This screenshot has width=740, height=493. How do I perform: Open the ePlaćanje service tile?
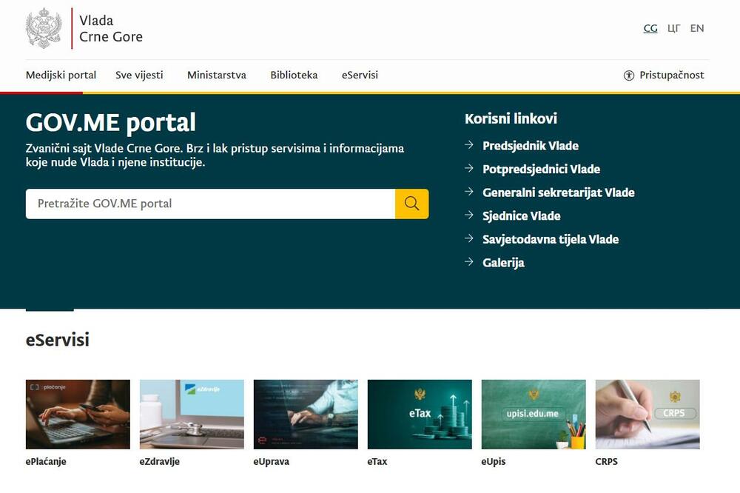[78, 413]
